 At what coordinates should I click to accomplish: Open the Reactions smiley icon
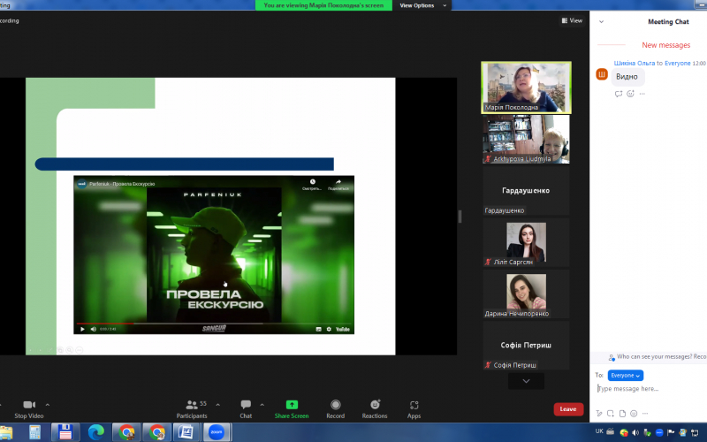tap(375, 405)
